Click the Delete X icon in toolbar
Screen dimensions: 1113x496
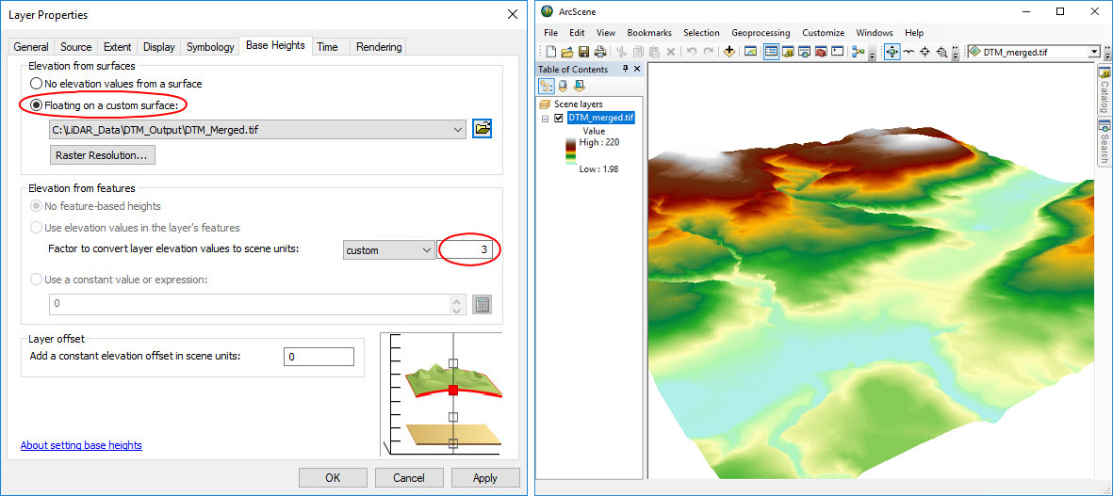click(x=671, y=51)
